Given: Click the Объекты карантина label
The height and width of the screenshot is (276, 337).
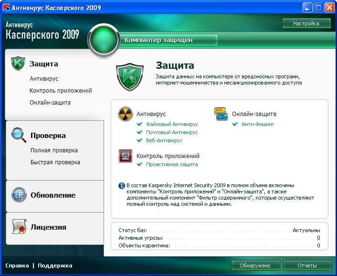Looking at the screenshot, I should point(144,245).
